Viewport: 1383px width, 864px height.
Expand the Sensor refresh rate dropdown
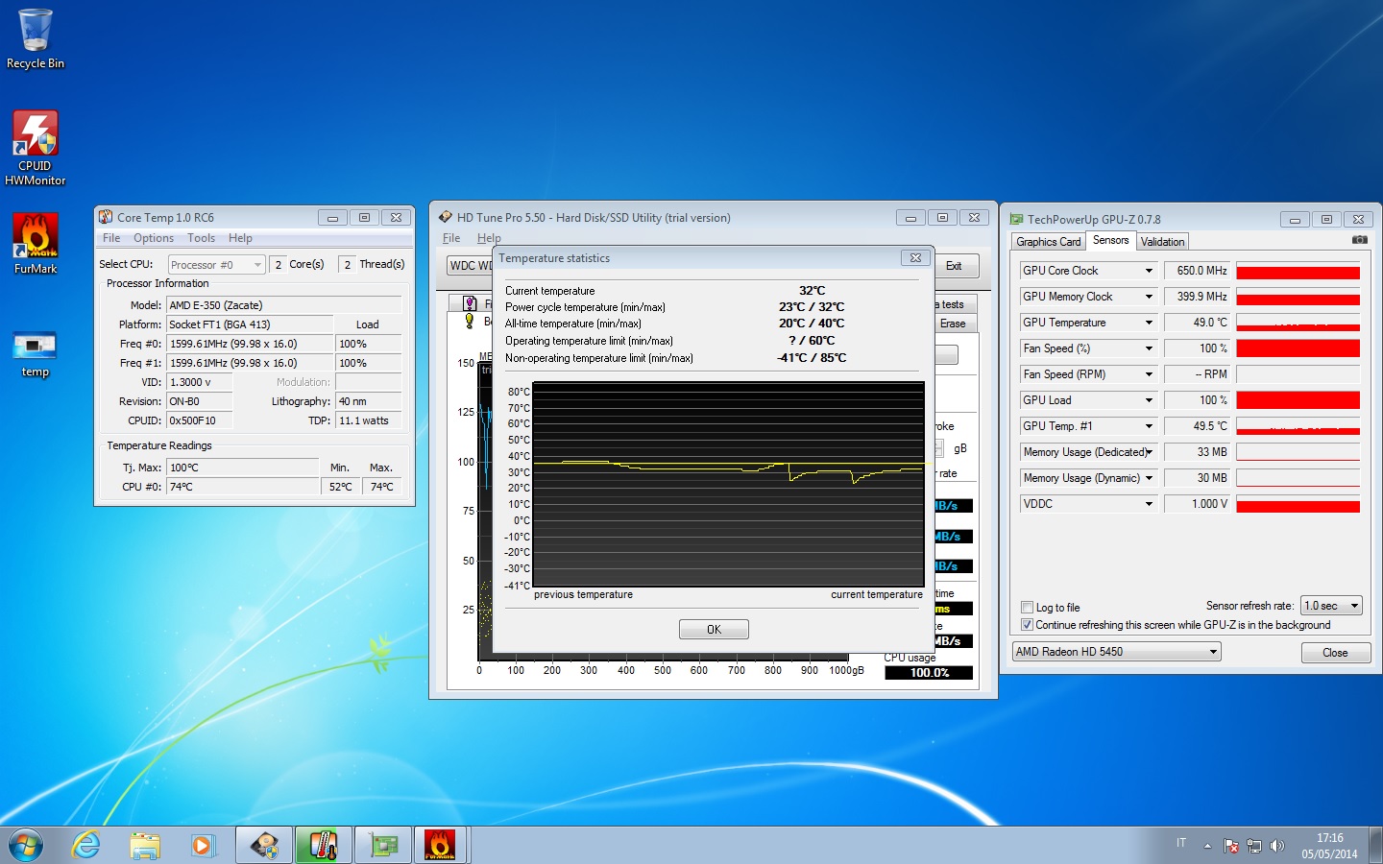[x=1331, y=606]
